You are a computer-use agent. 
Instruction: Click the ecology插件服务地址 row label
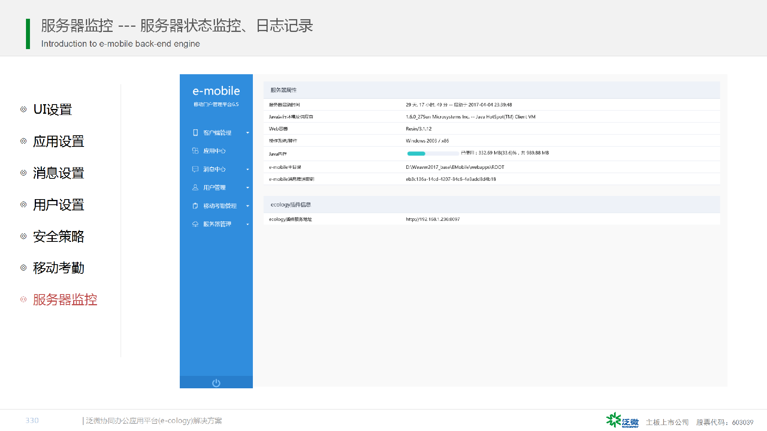pyautogui.click(x=290, y=219)
